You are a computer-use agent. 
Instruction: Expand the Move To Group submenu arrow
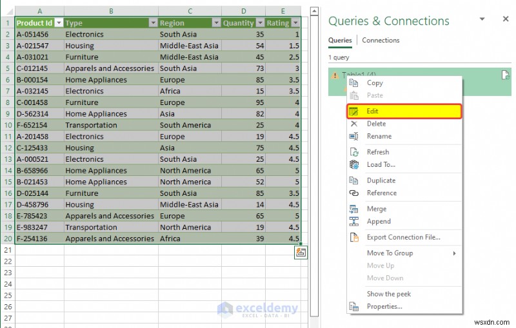pos(455,253)
